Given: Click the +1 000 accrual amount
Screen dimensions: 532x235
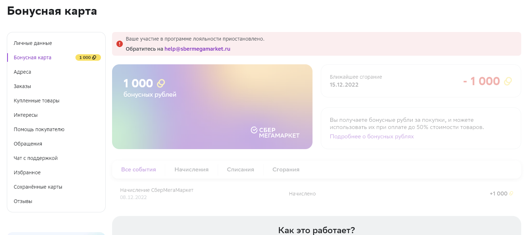Looking at the screenshot, I should 499,194.
